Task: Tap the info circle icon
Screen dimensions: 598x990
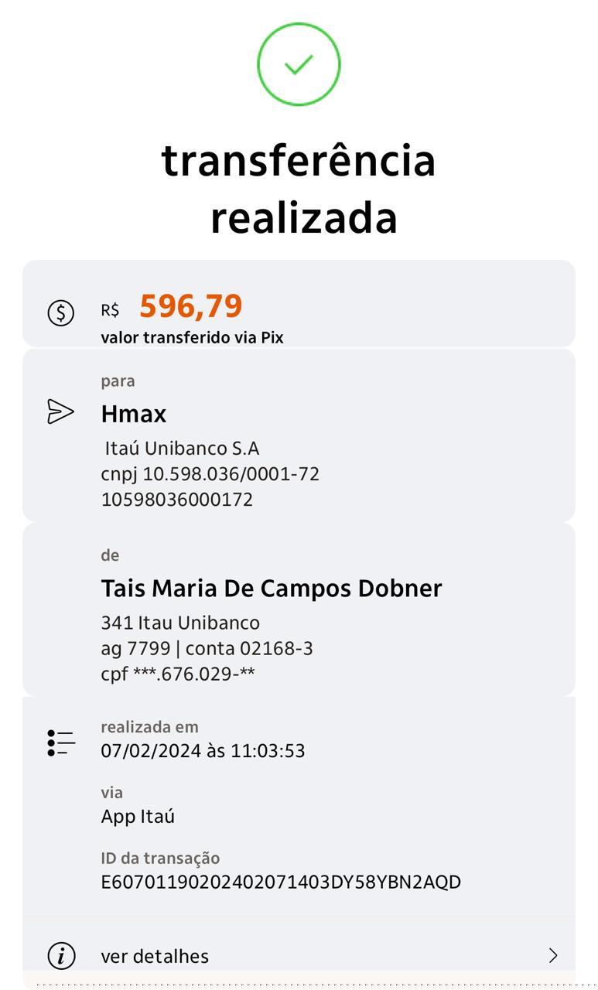Action: click(x=61, y=956)
